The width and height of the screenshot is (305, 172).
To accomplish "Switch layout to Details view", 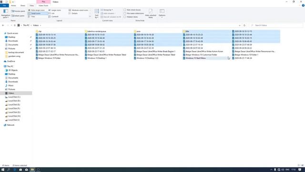I will pyautogui.click(x=73, y=13).
